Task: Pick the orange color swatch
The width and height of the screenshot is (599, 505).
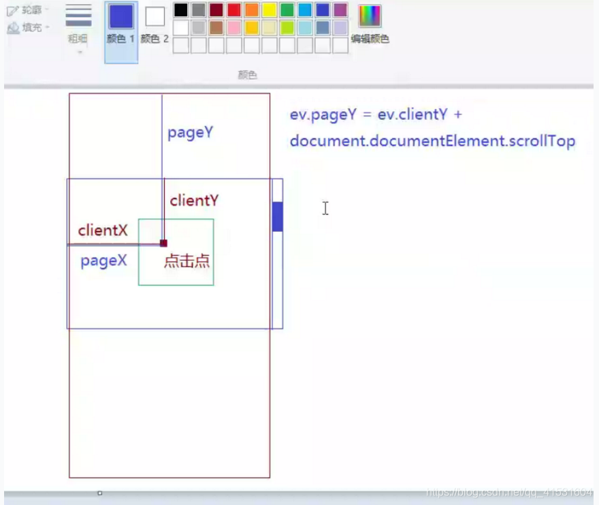Action: pos(252,10)
